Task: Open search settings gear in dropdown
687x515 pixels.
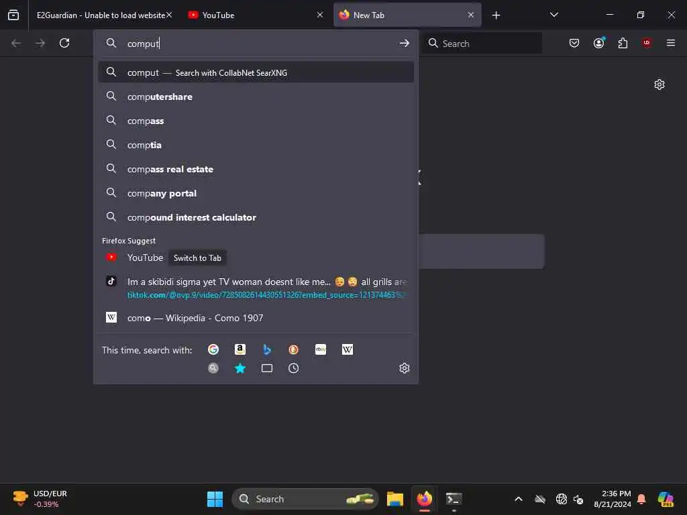Action: (x=404, y=368)
